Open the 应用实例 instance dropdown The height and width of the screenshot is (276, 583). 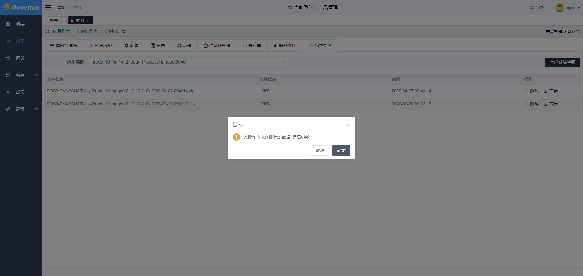point(188,62)
